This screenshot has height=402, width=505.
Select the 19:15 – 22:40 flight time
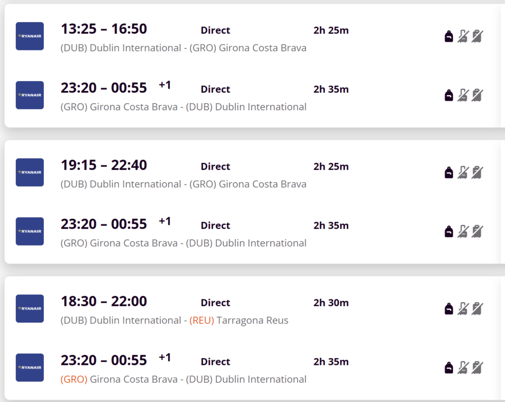click(104, 165)
